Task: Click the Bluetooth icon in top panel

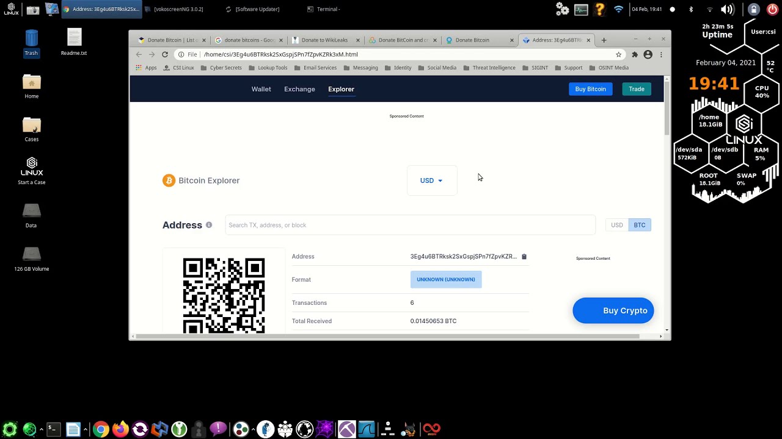Action: pos(691,9)
